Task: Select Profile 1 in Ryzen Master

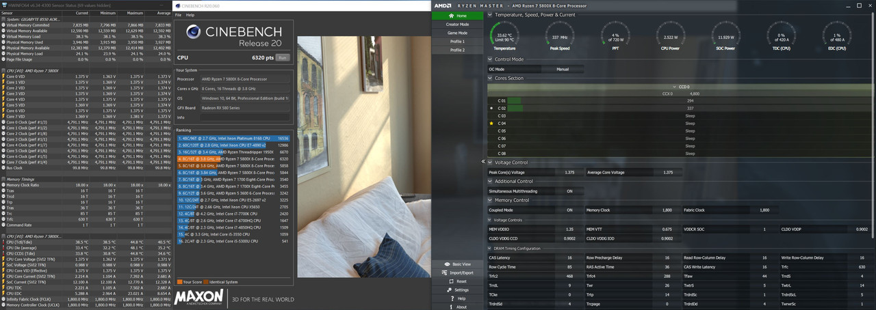Action: [457, 42]
